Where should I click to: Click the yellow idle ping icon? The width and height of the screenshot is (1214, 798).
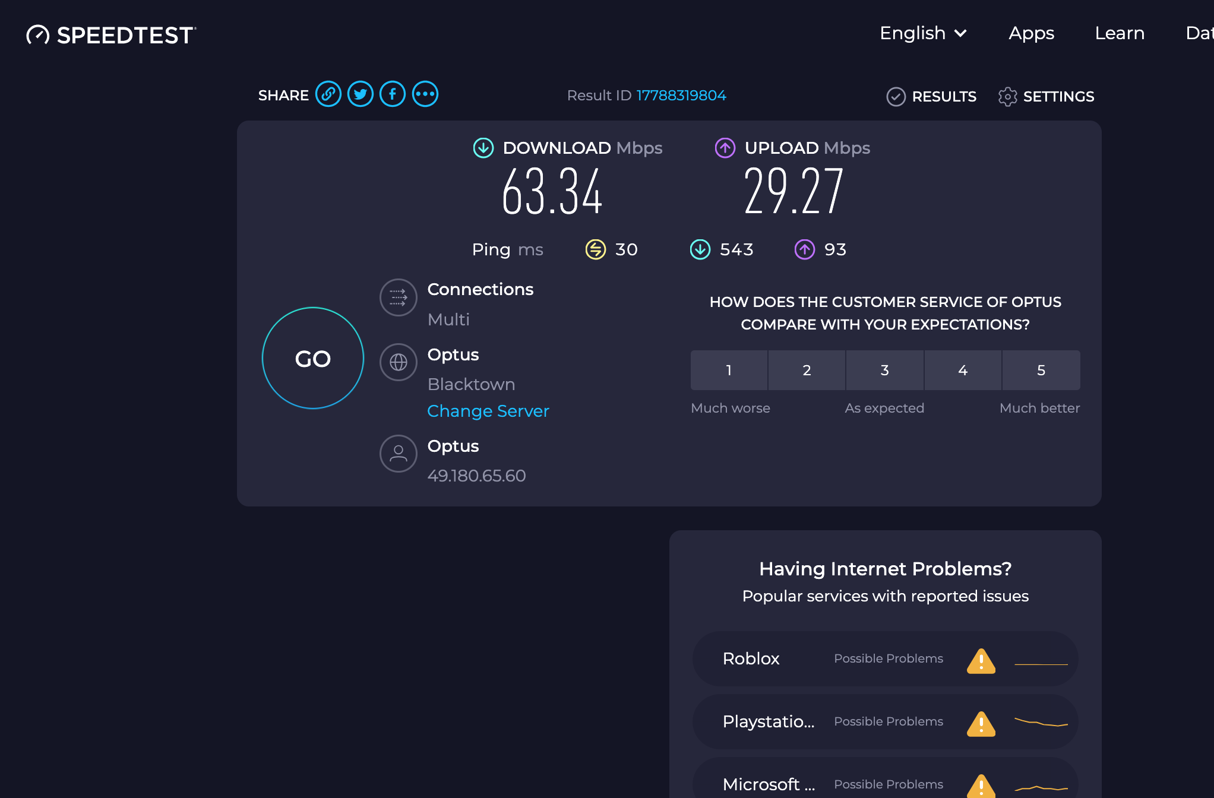(596, 249)
